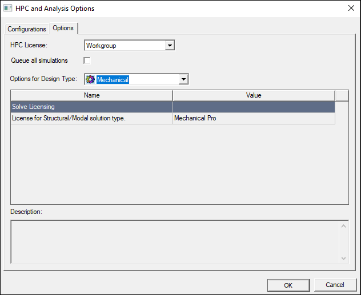Click the Value column header
361x295 pixels.
pyautogui.click(x=254, y=95)
